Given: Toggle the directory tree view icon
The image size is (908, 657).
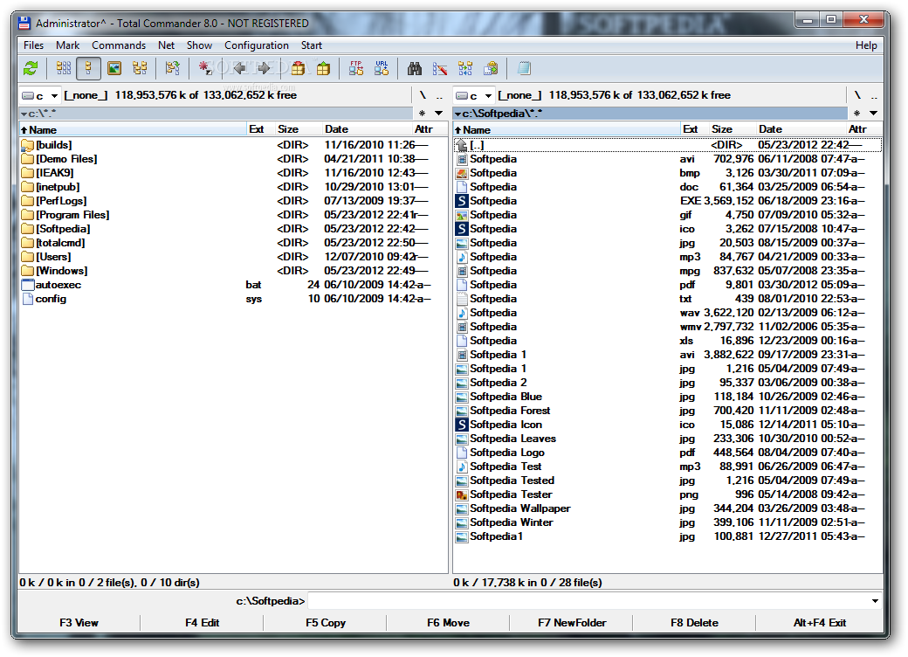Looking at the screenshot, I should click(x=140, y=68).
